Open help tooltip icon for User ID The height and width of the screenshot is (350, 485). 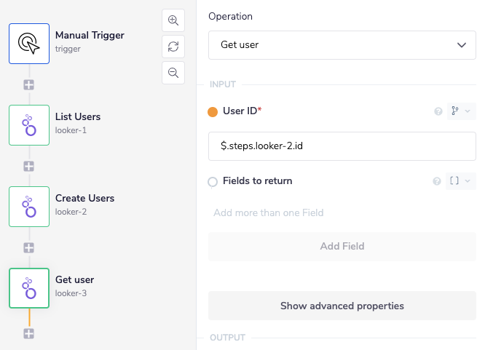[x=438, y=111]
